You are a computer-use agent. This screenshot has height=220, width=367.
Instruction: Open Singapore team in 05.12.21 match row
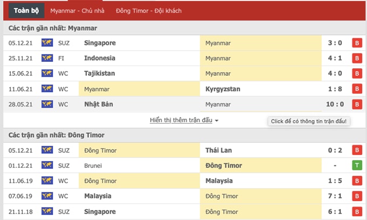tap(100, 43)
